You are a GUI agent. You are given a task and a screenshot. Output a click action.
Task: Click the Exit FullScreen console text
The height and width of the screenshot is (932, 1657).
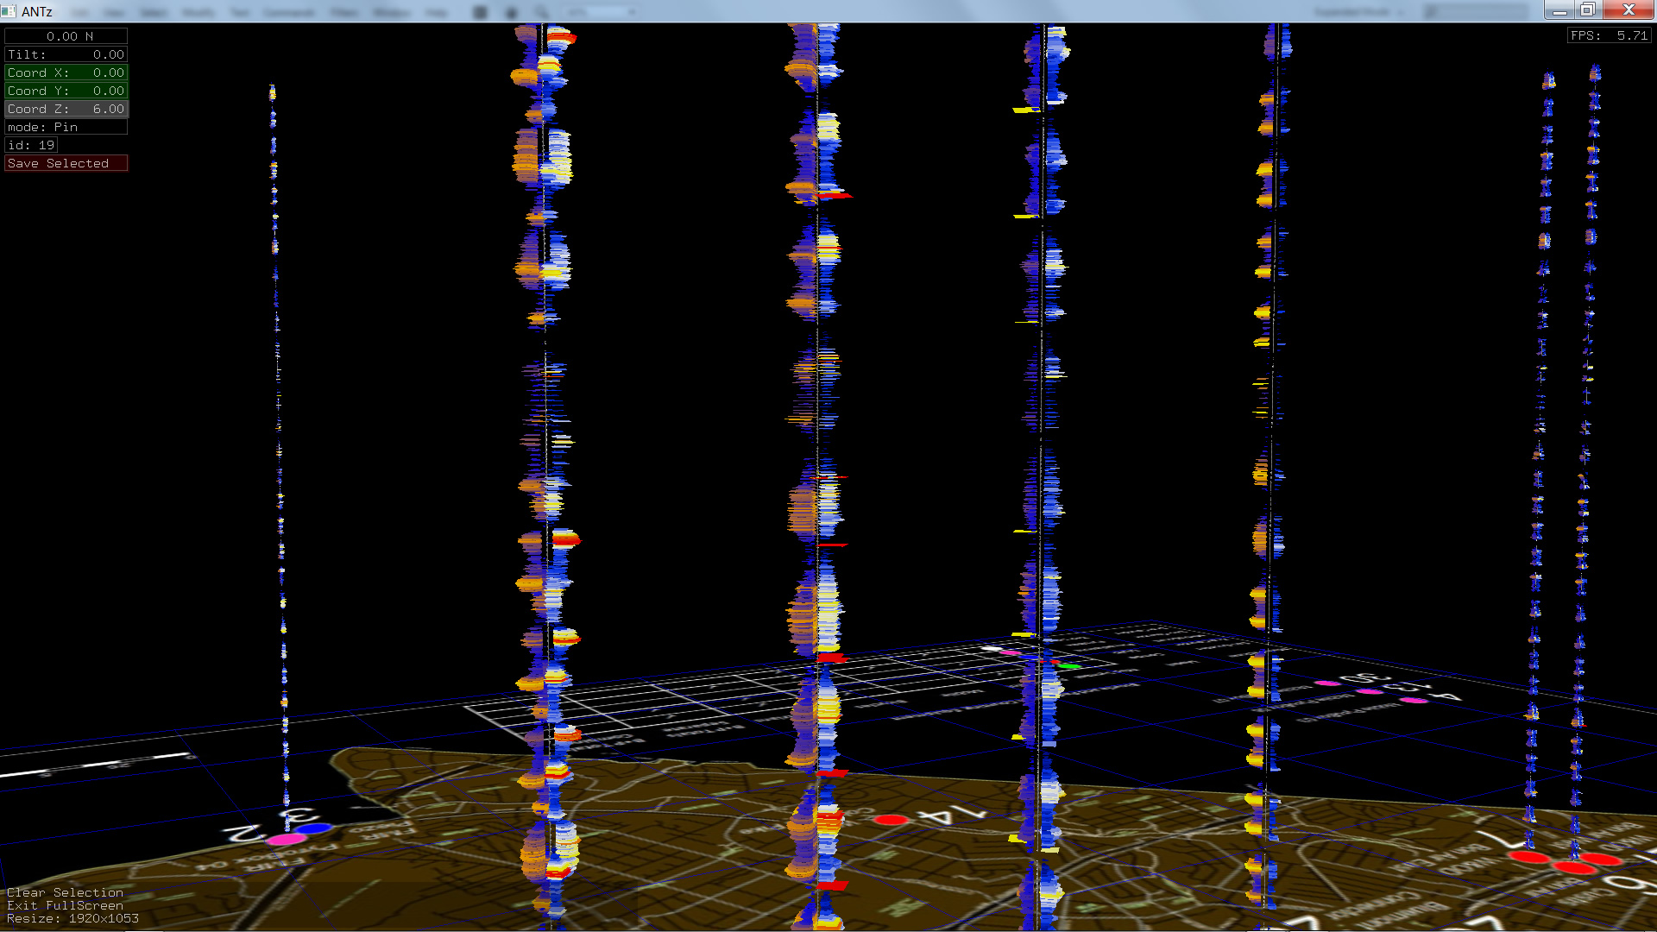click(x=65, y=905)
